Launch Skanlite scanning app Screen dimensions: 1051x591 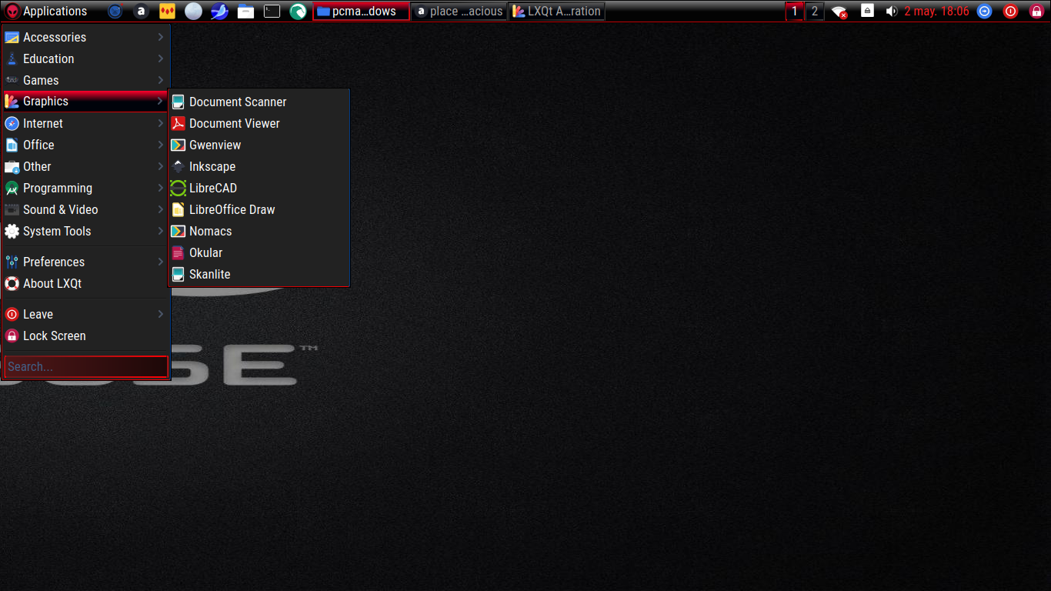coord(259,274)
